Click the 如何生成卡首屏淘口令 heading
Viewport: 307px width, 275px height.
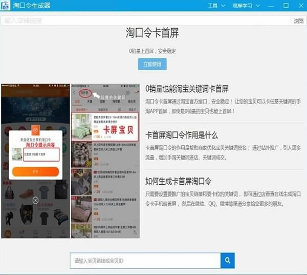coord(178,181)
